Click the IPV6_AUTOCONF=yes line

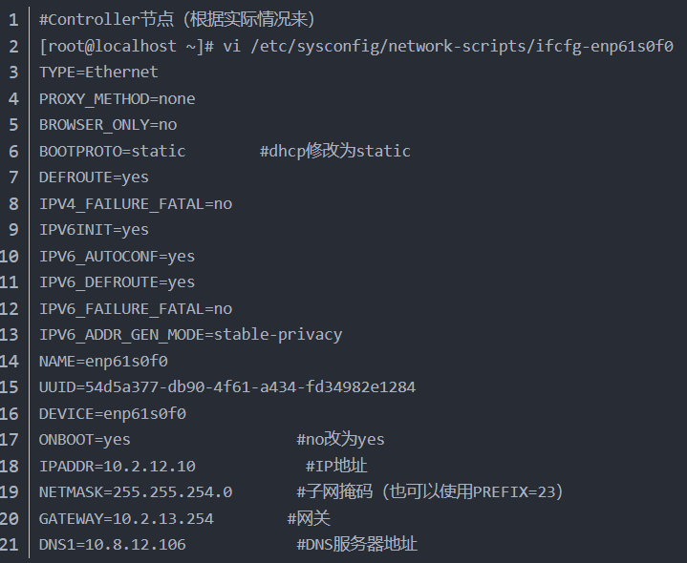click(x=117, y=256)
